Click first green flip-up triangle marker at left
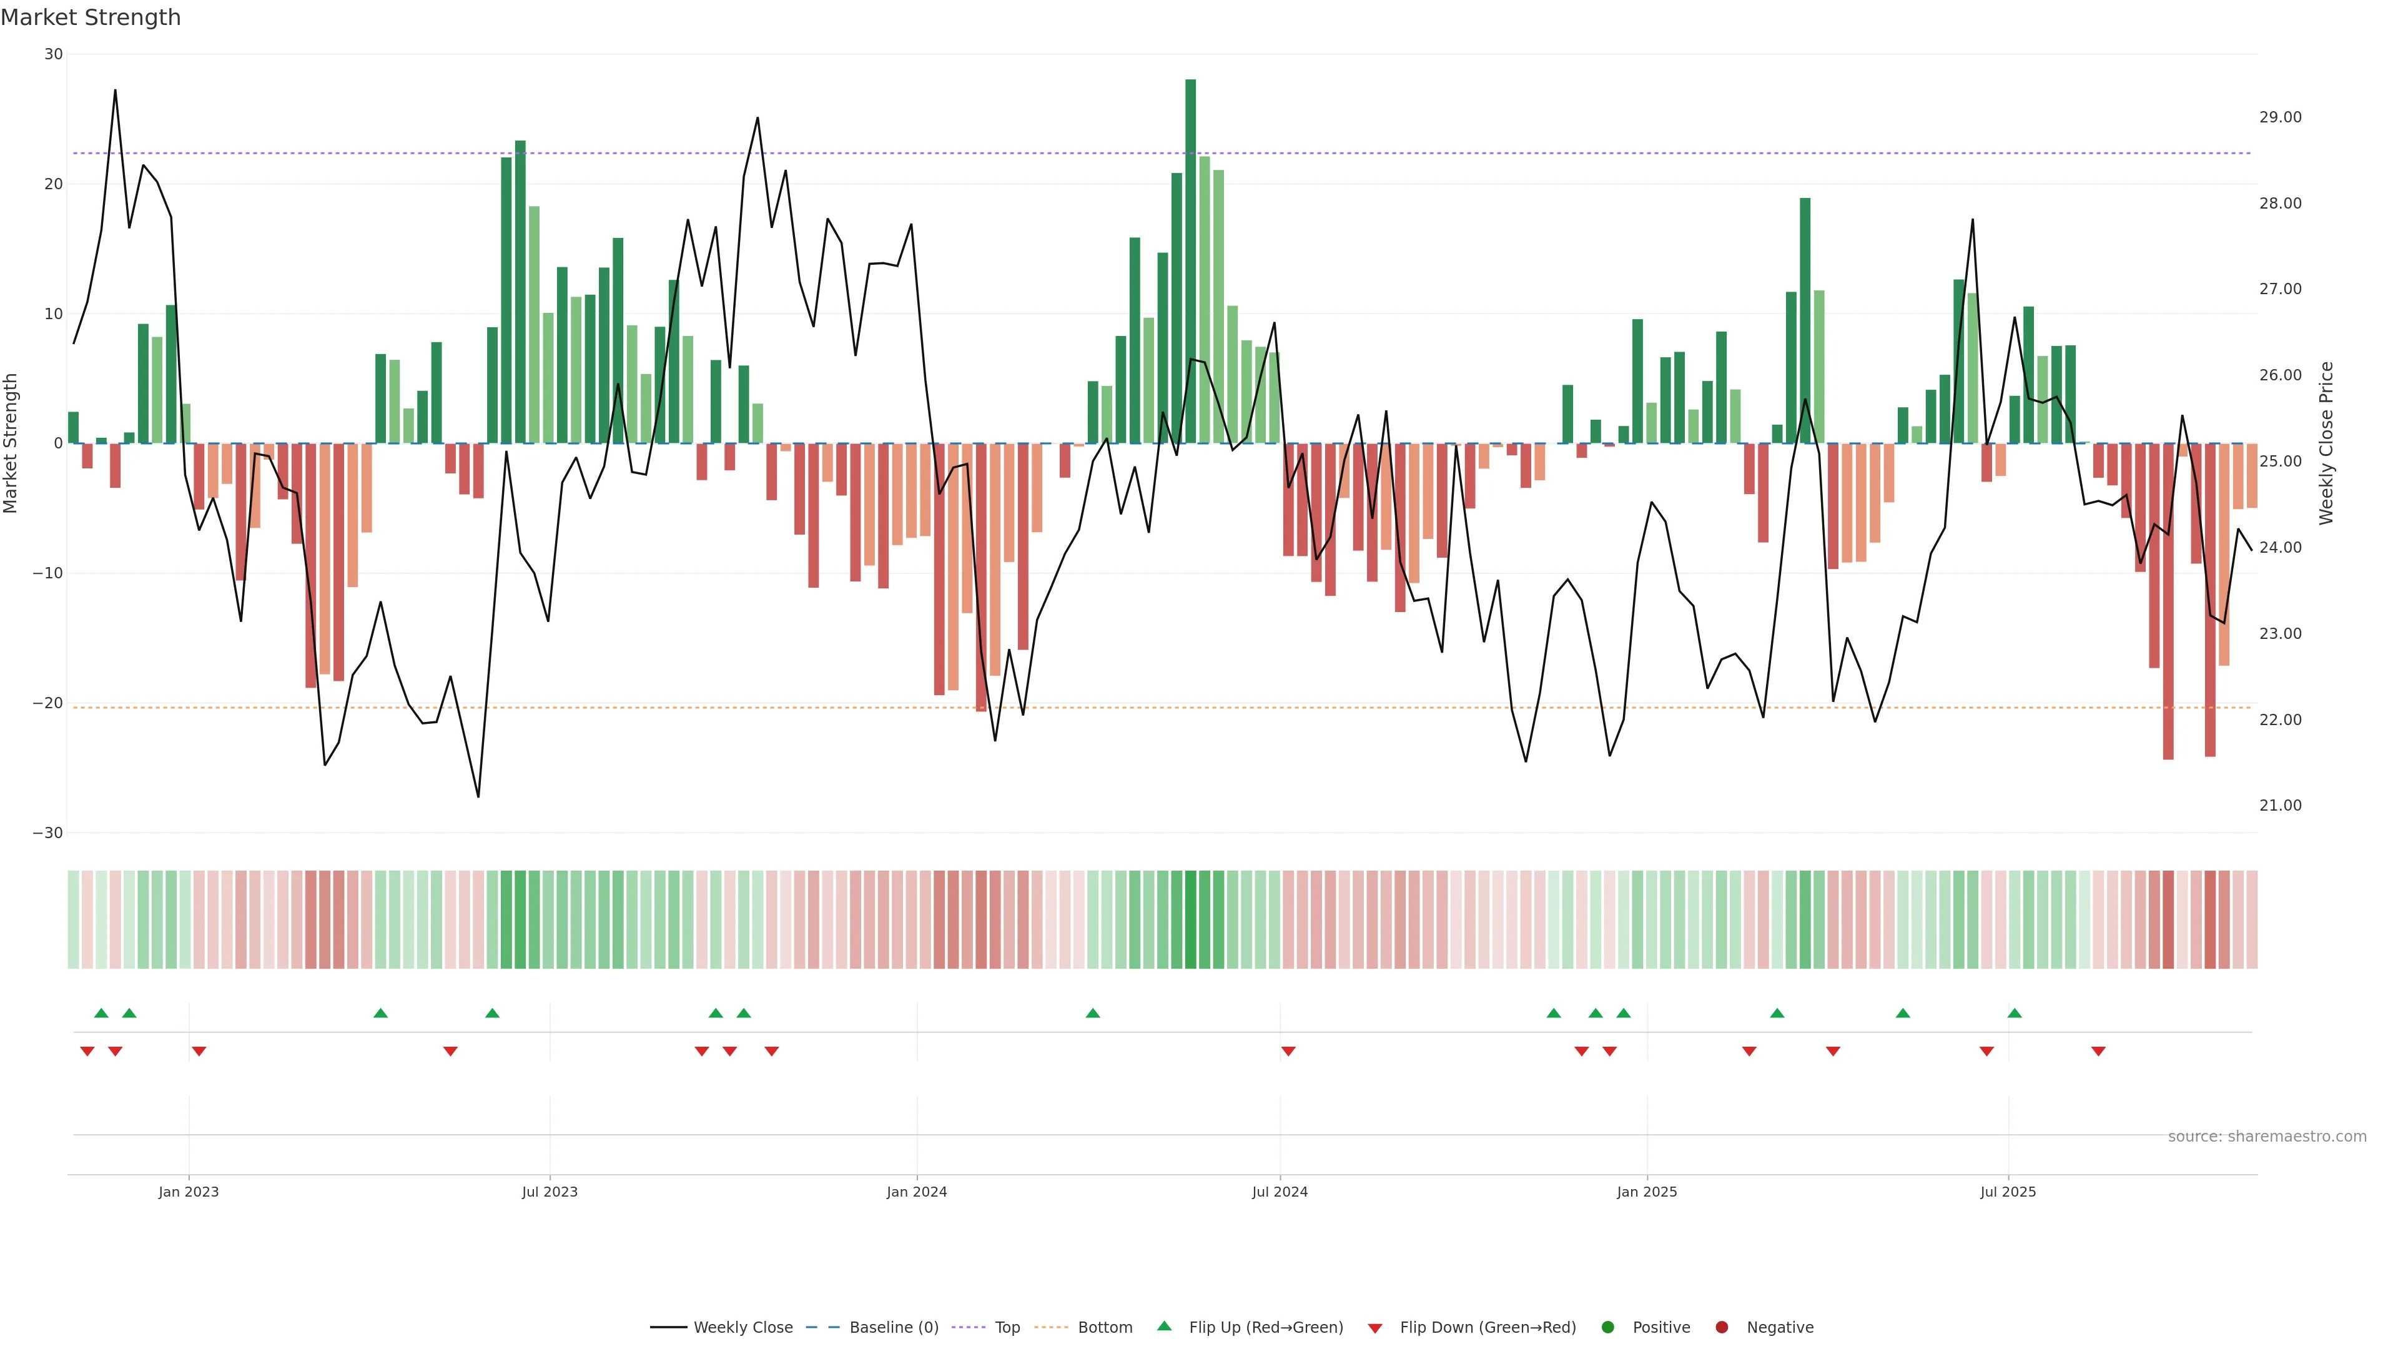Viewport: 2398px width, 1349px height. (x=101, y=1013)
